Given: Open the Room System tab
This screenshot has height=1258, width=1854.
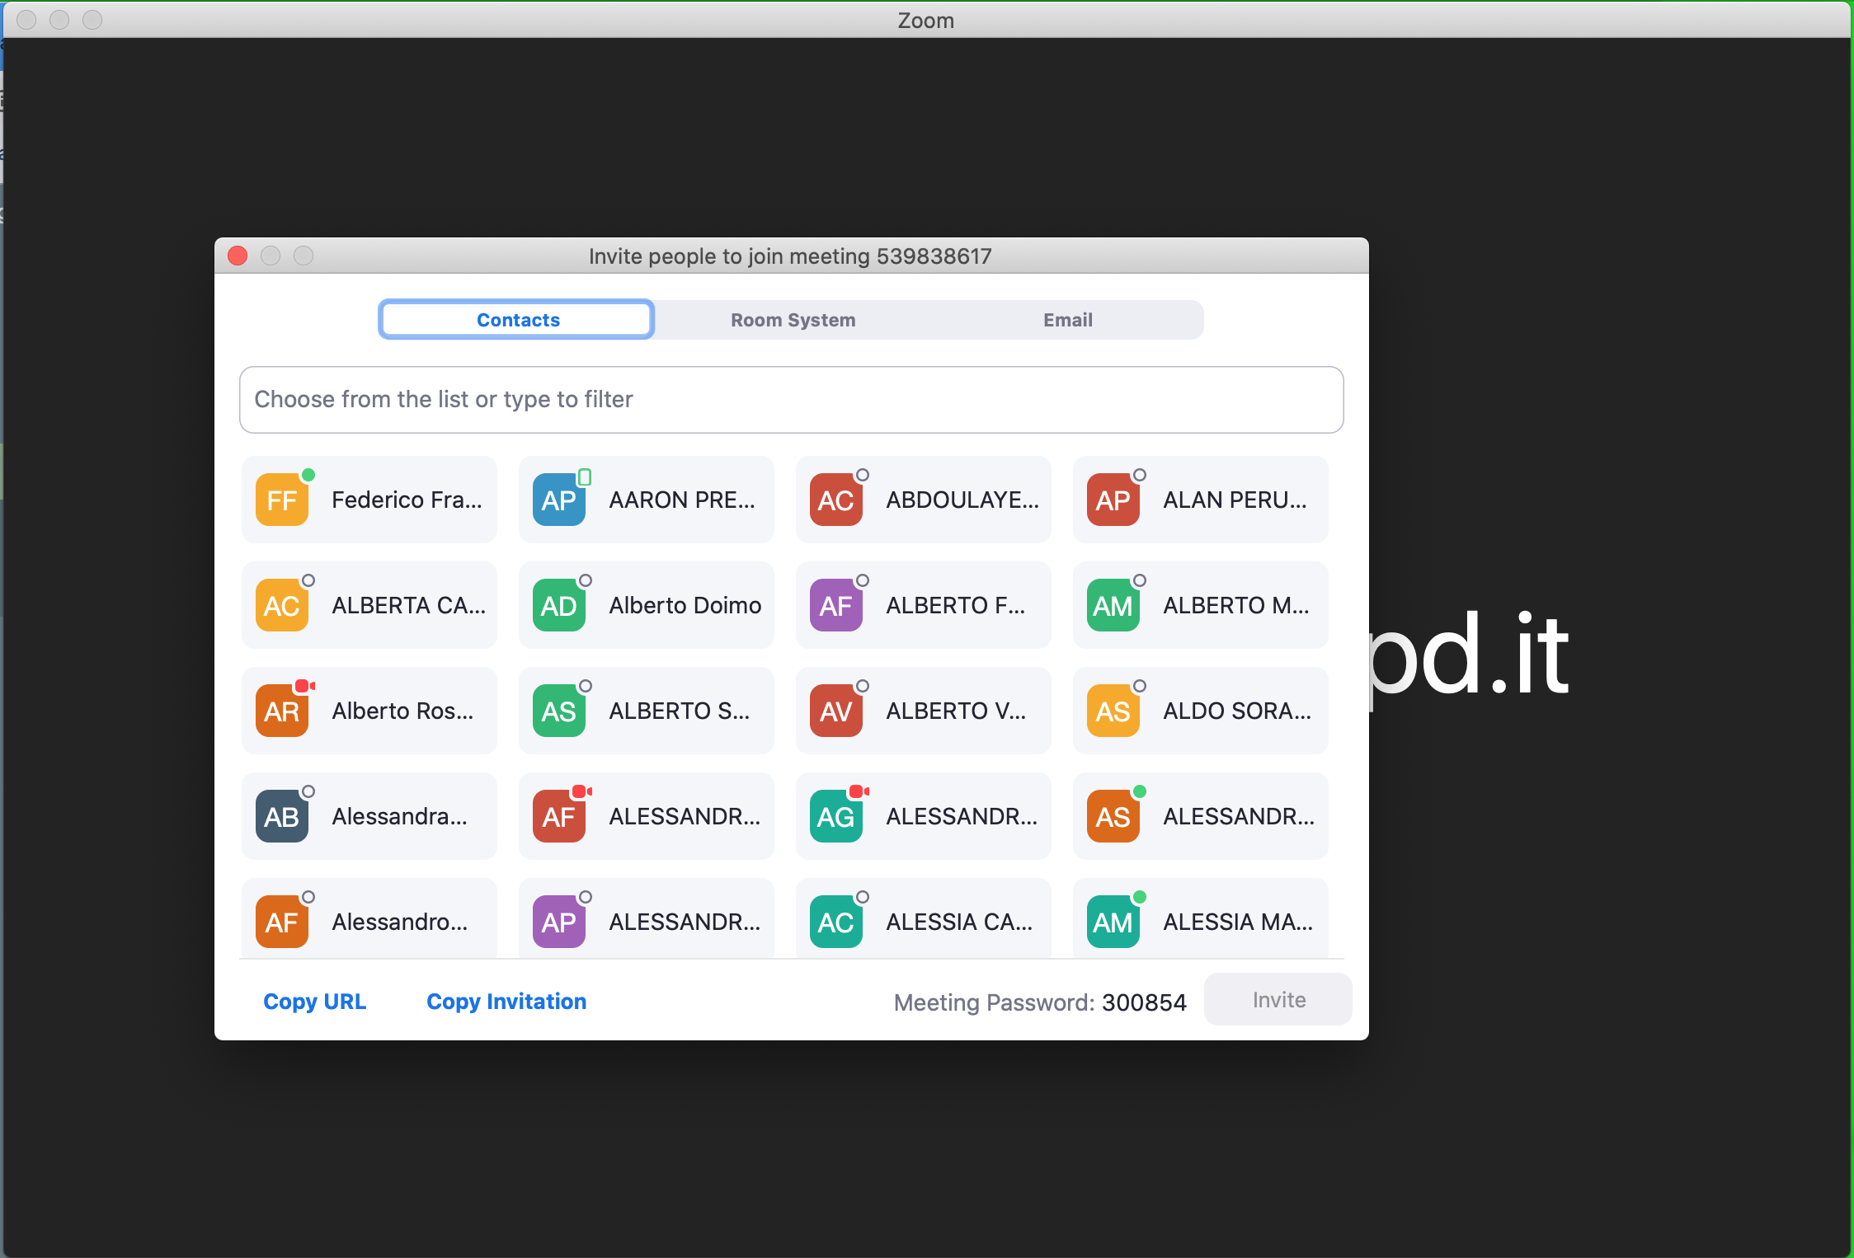Looking at the screenshot, I should tap(793, 320).
